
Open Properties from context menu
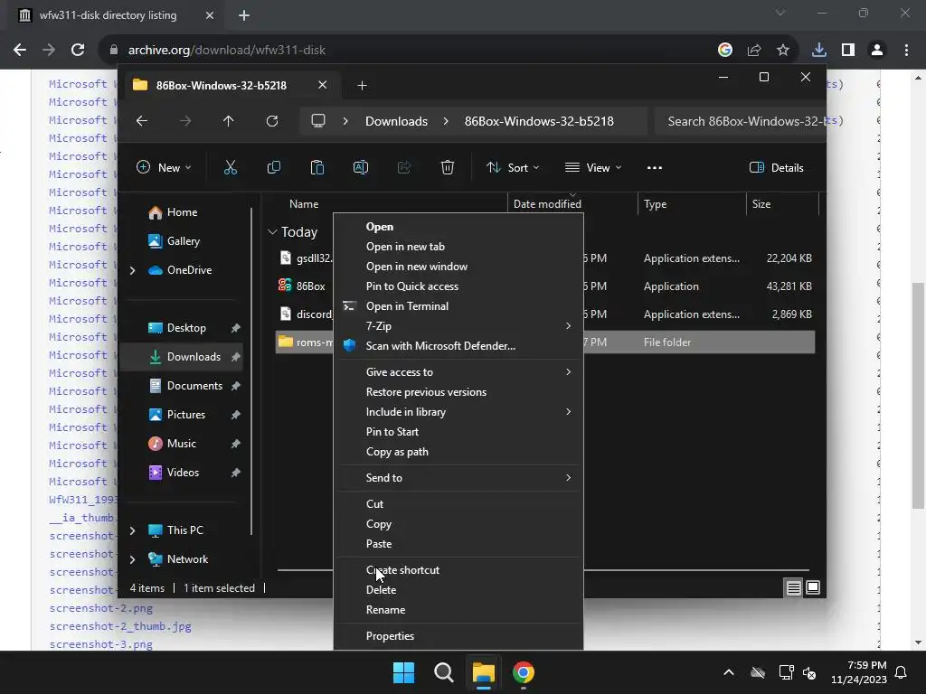point(458,636)
